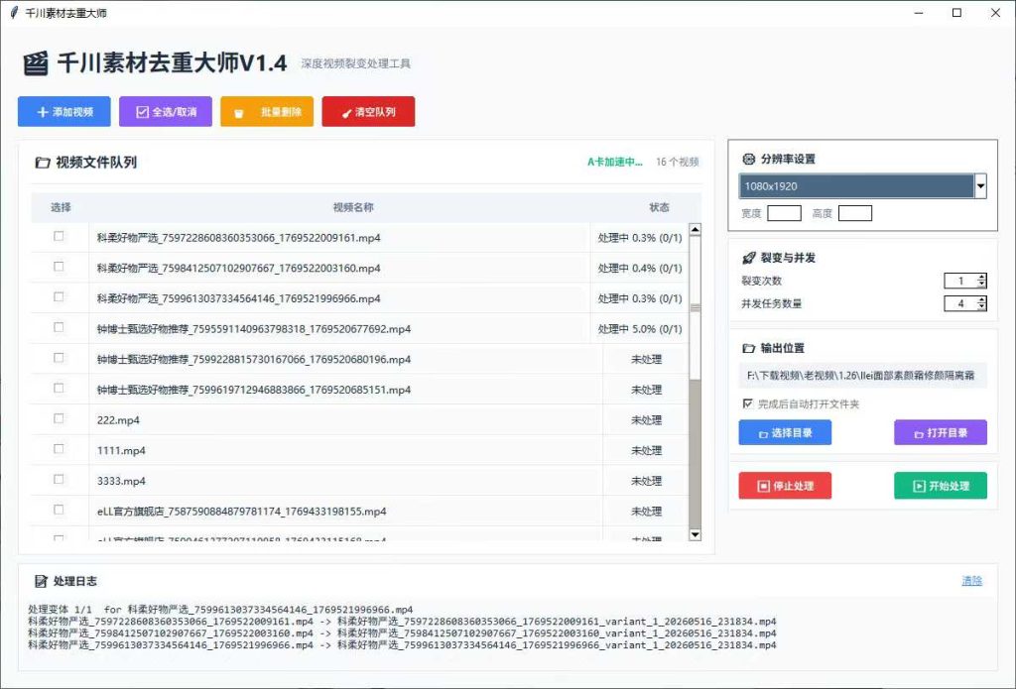Clear the log via 清除 link

point(972,581)
